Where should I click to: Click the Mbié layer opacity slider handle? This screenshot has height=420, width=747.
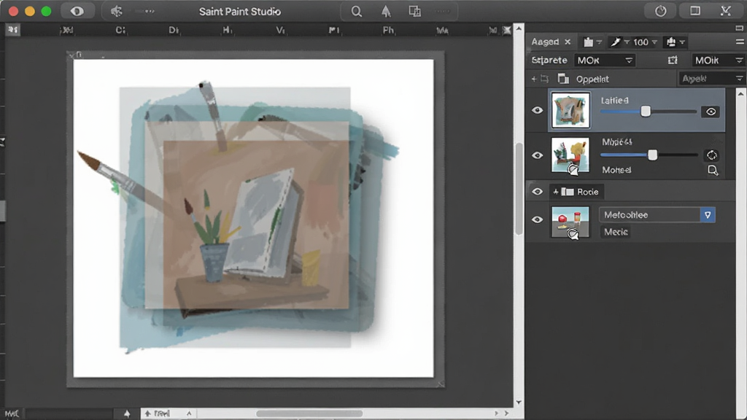point(652,155)
